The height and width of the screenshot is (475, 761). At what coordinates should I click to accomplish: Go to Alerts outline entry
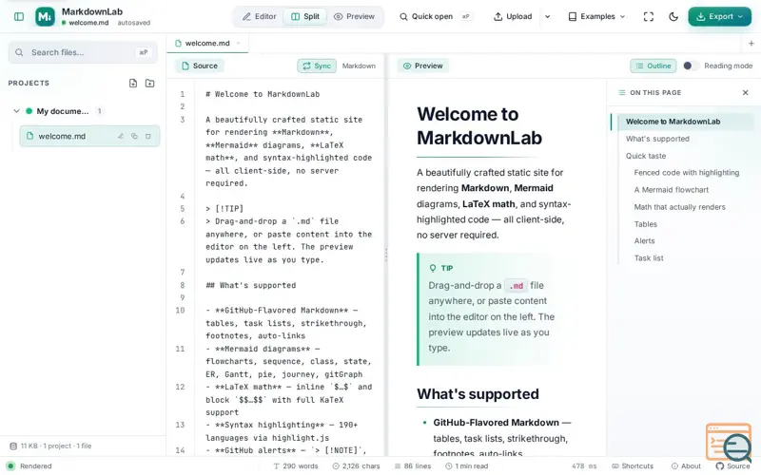tap(645, 241)
